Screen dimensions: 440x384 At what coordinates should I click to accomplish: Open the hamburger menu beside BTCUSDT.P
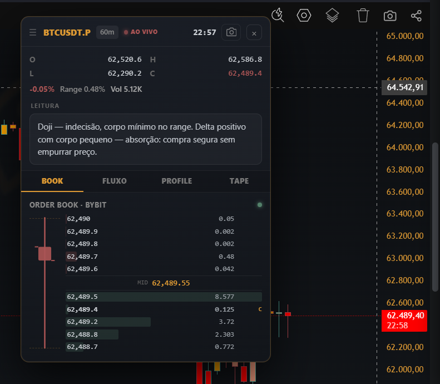(x=33, y=32)
